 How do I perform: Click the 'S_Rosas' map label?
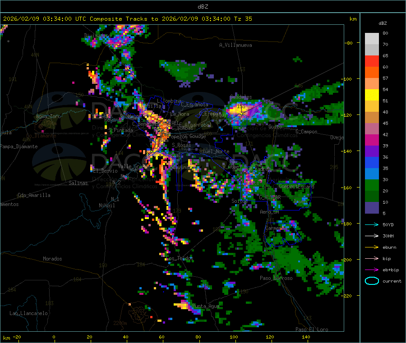[x=181, y=145]
